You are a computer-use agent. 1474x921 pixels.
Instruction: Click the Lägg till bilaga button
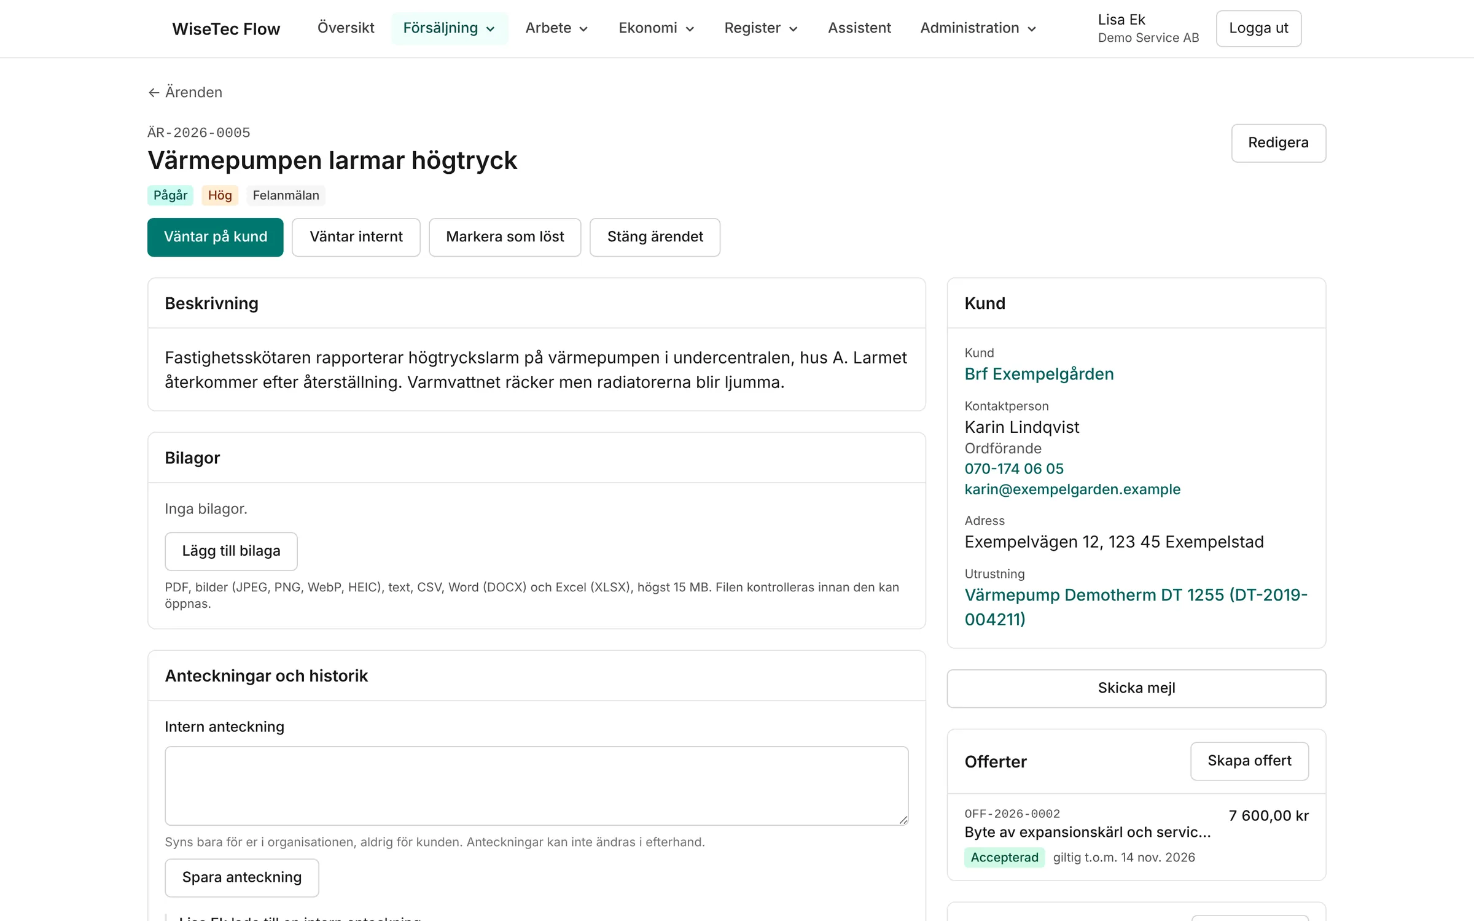click(231, 551)
